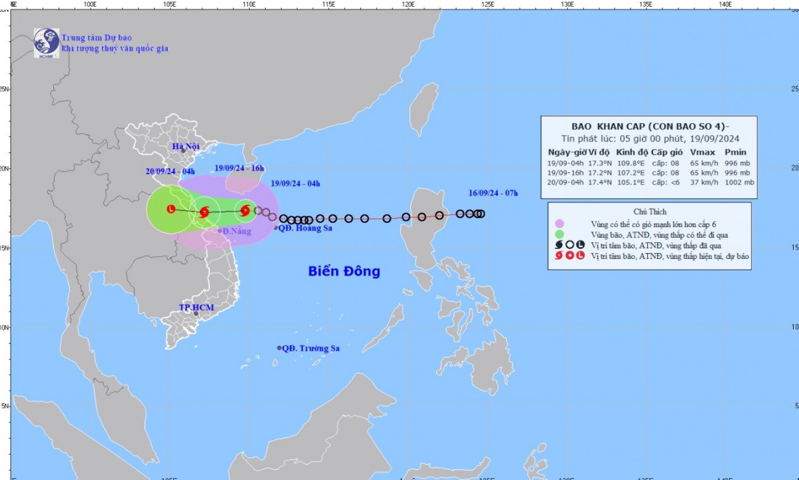
Task: Click the TP.HCM city marker dot
Action: coord(196,314)
